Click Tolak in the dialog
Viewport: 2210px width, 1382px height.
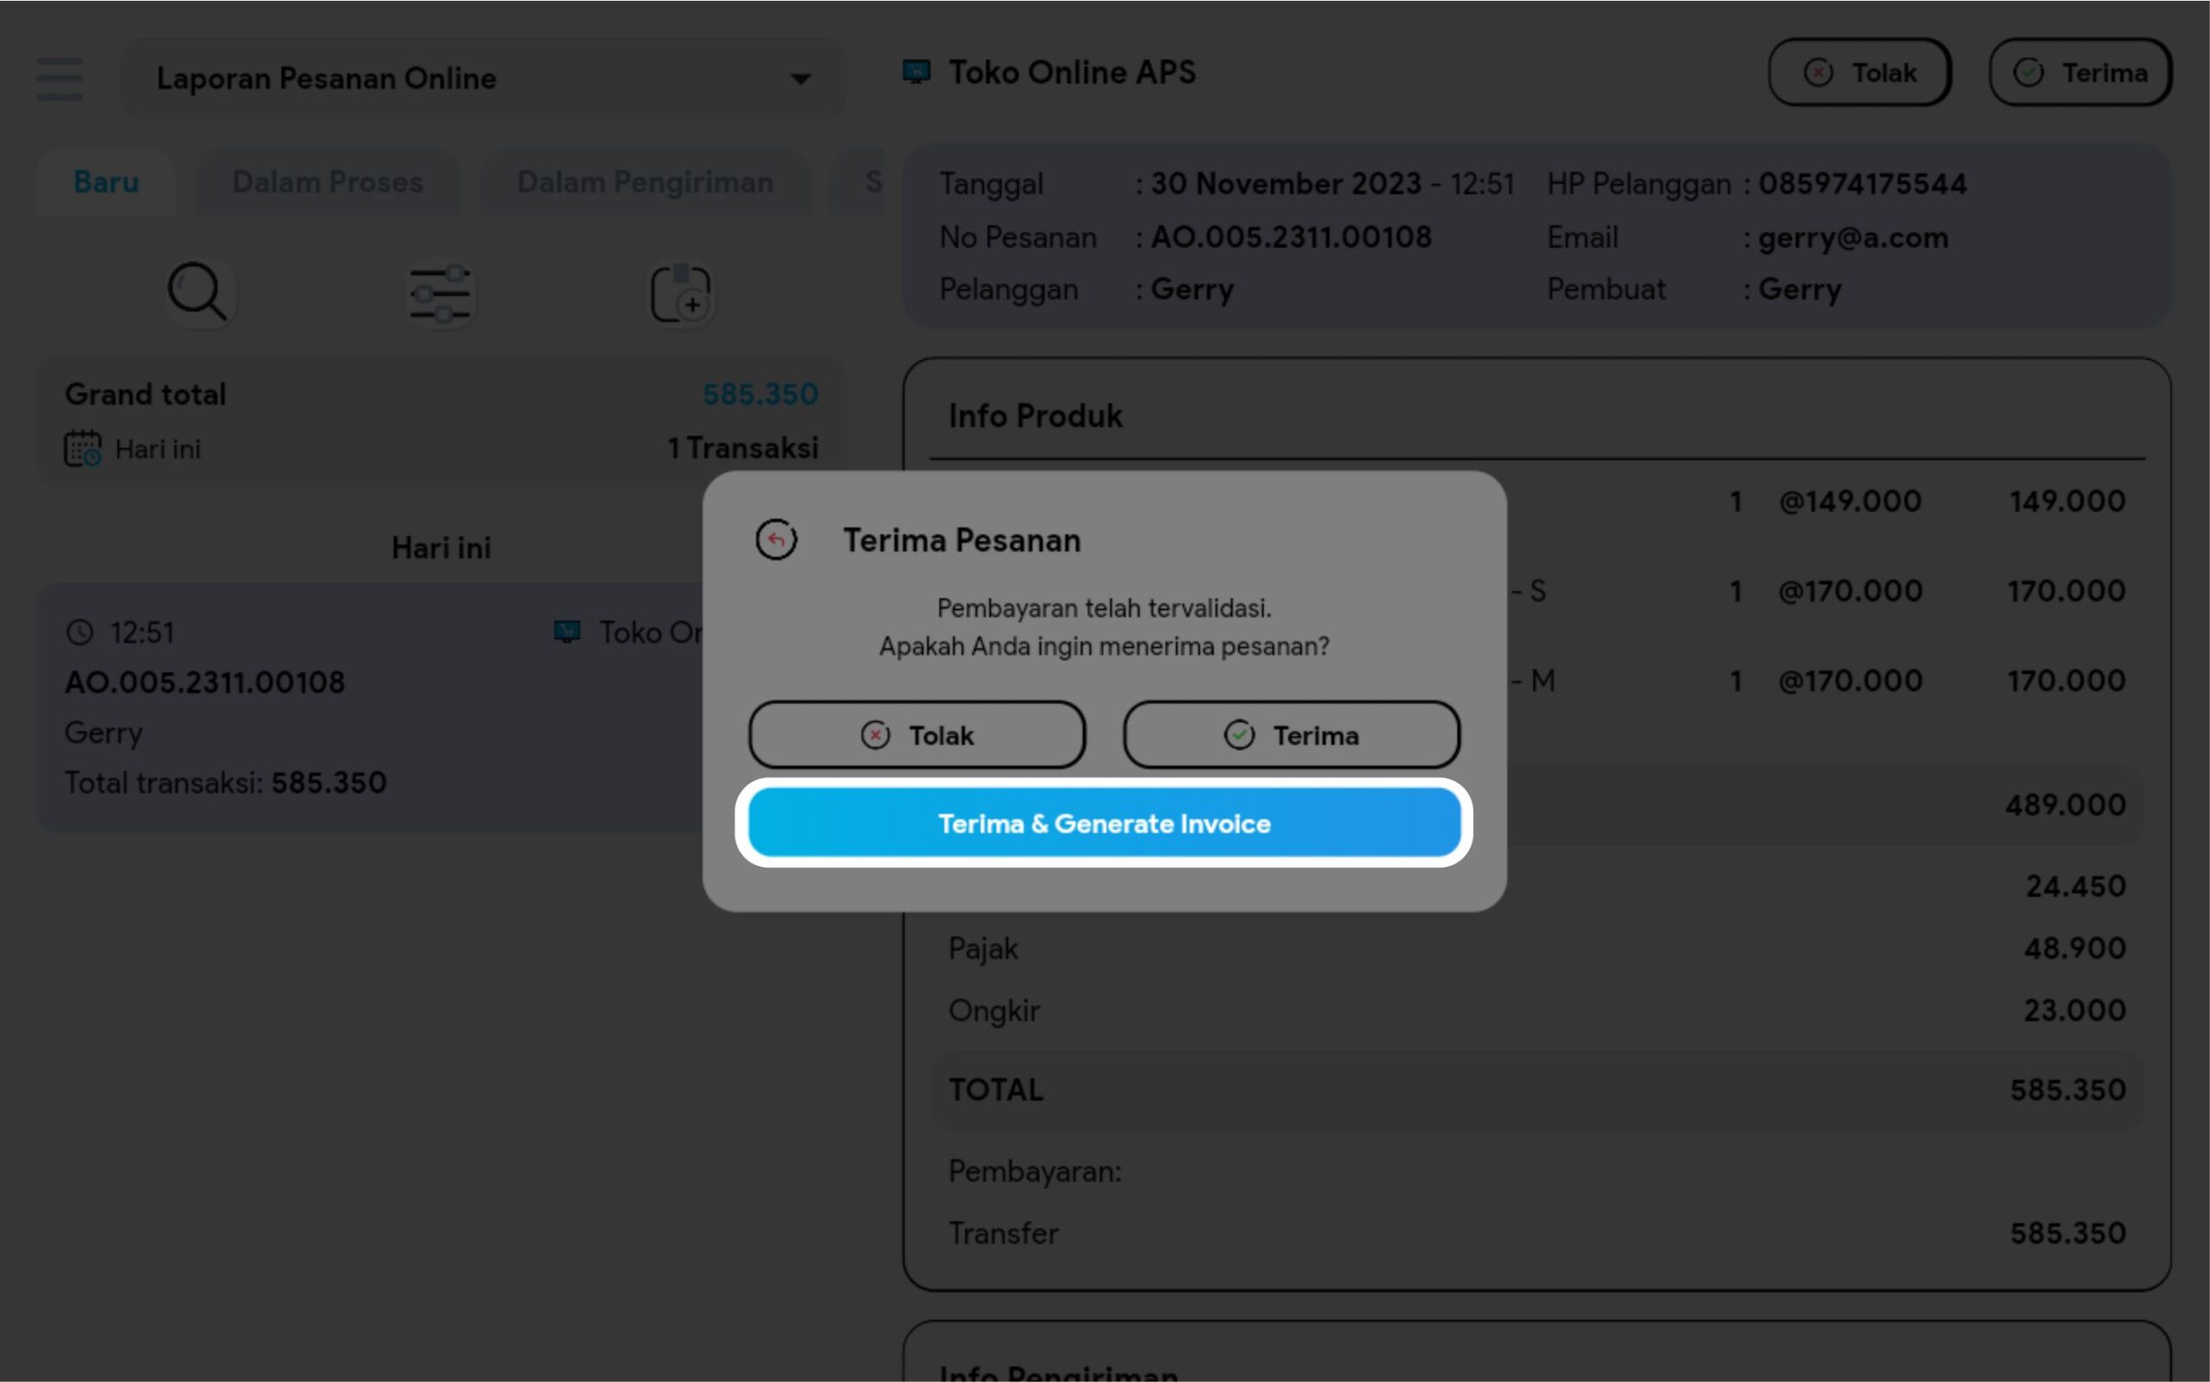point(917,735)
